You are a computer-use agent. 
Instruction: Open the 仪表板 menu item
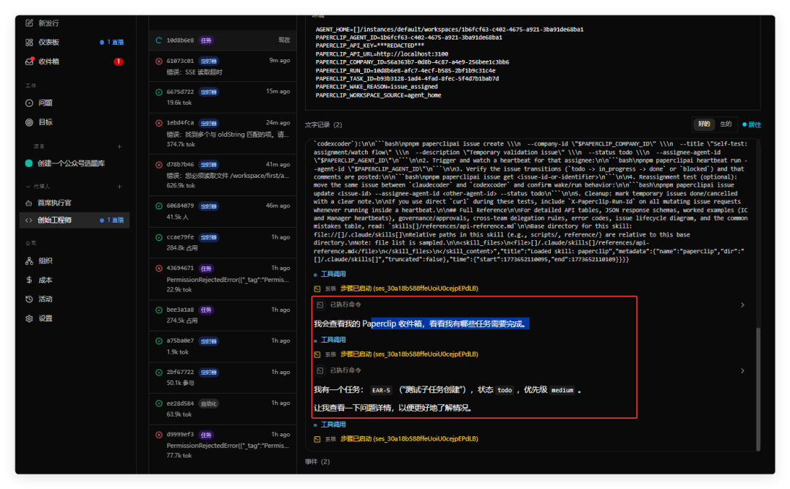(75, 42)
